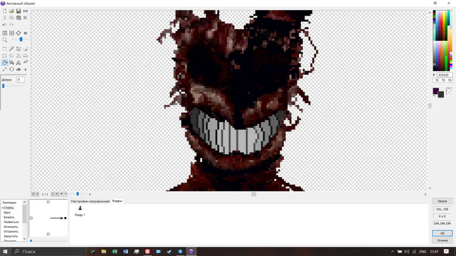Flip image horizontally with the flip icon
Viewport: 456px width, 256px height.
[5, 33]
